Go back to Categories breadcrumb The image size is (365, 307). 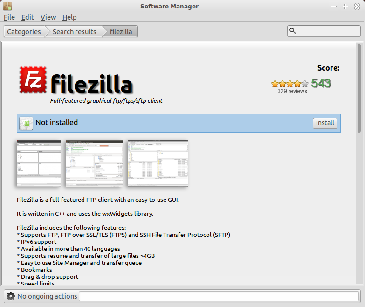coord(24,31)
